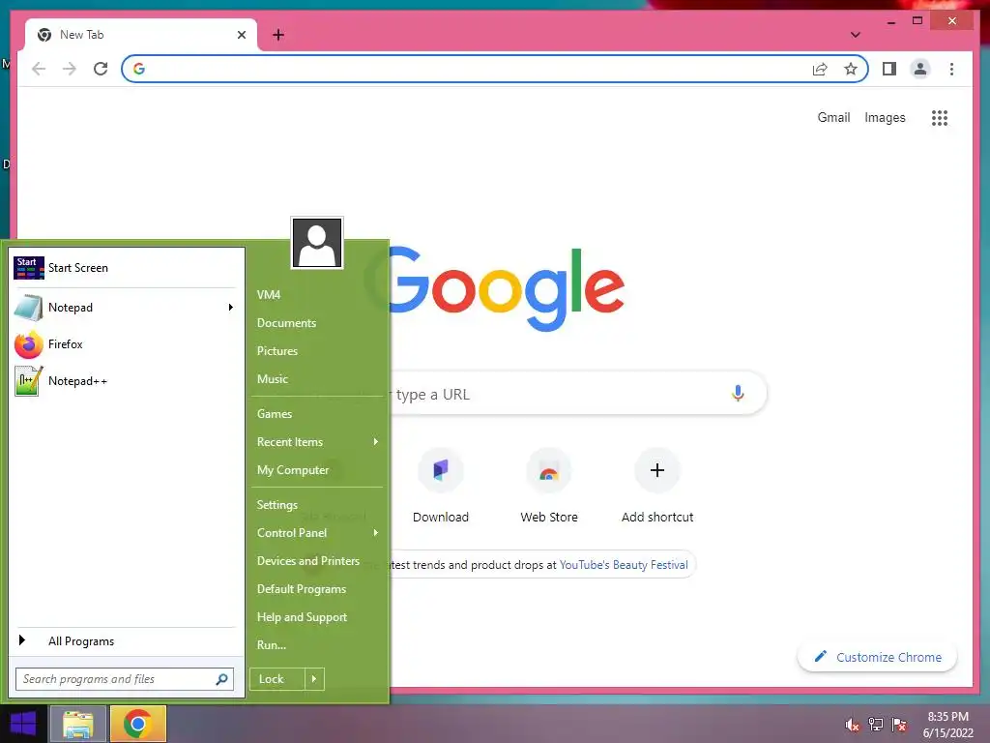Image resolution: width=990 pixels, height=743 pixels.
Task: Open the tab search chevron in Chrome
Action: pos(856,35)
